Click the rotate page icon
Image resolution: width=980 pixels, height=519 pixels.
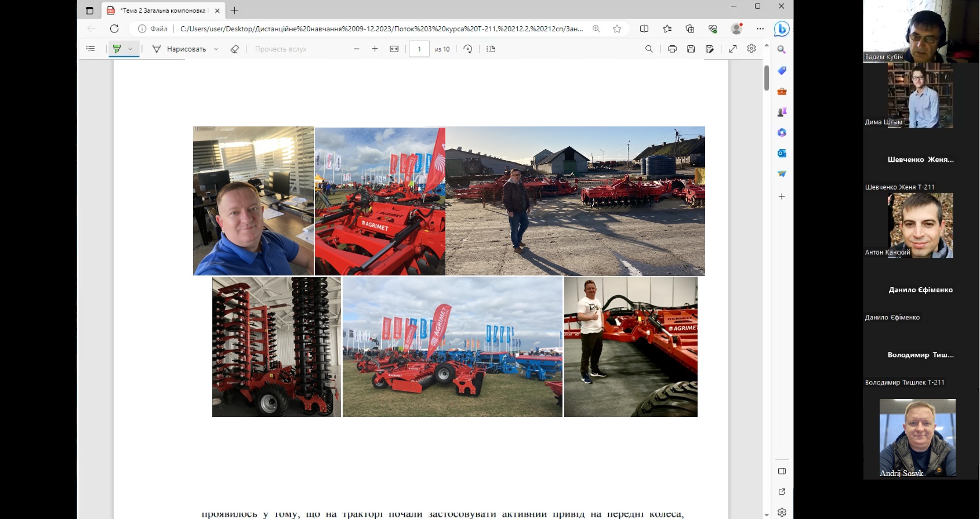[x=468, y=49]
